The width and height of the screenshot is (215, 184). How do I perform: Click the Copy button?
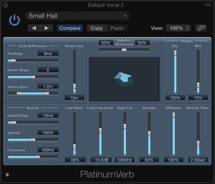click(97, 28)
